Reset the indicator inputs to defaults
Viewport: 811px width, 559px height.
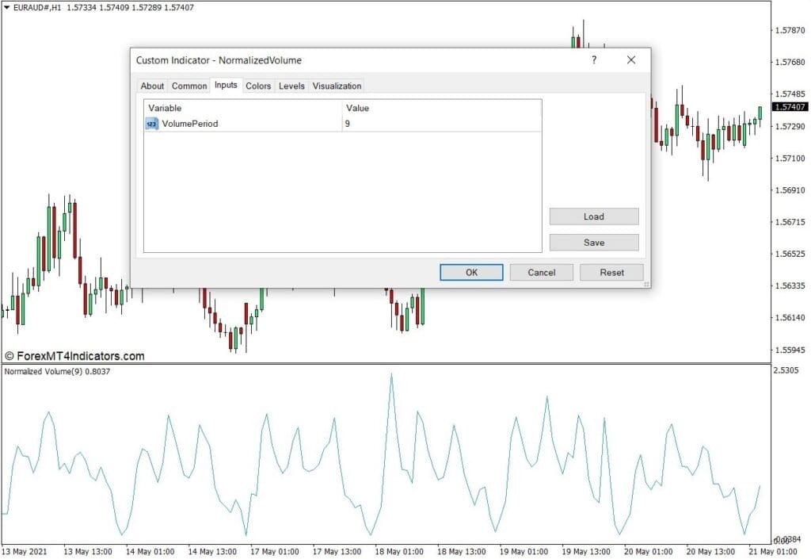(x=611, y=272)
